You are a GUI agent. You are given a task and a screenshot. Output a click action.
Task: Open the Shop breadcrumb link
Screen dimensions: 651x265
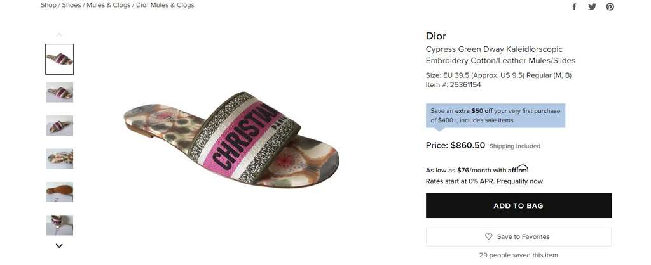[x=48, y=5]
